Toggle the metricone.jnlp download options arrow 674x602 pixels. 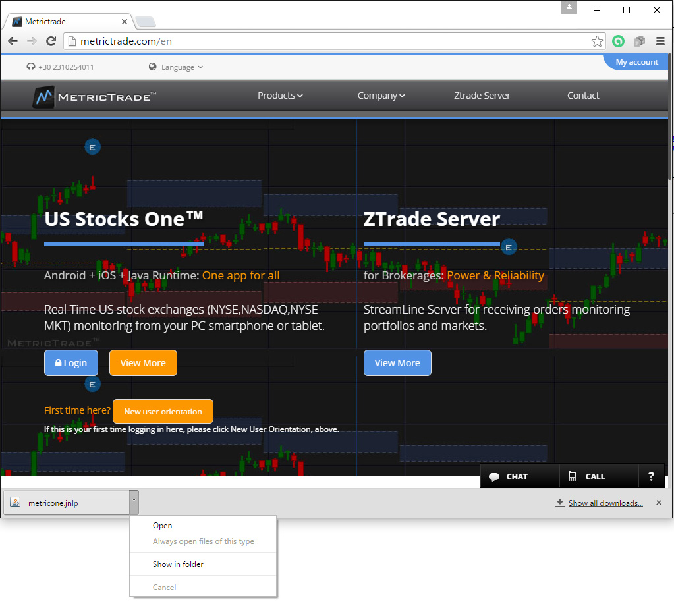pyautogui.click(x=134, y=503)
